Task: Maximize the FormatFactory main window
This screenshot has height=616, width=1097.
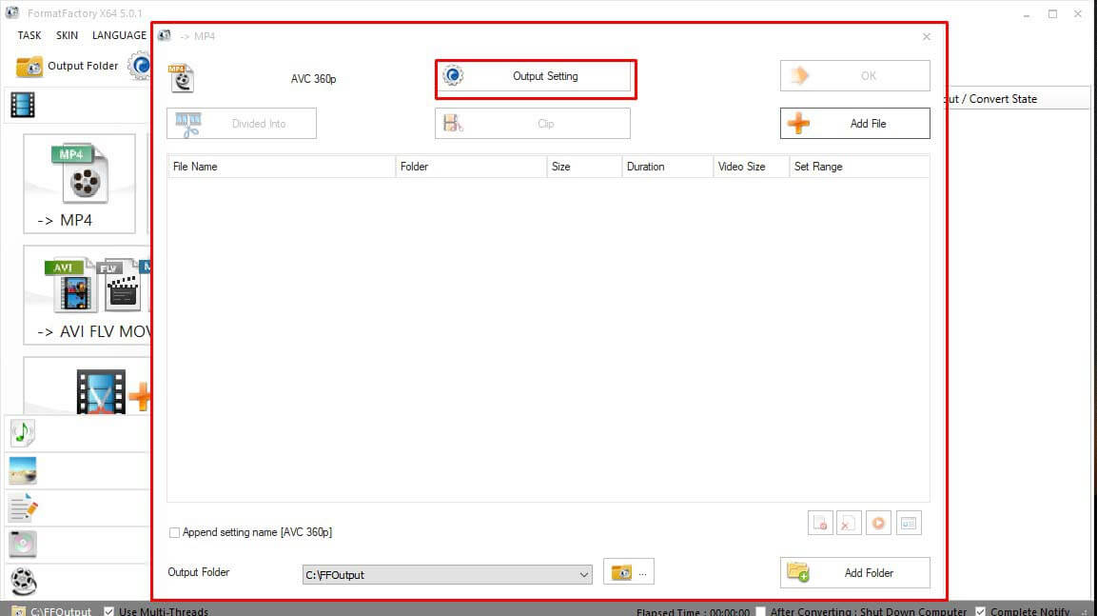Action: point(1052,13)
